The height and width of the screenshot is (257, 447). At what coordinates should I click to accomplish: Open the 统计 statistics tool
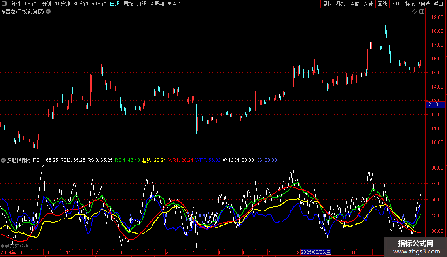click(368, 4)
